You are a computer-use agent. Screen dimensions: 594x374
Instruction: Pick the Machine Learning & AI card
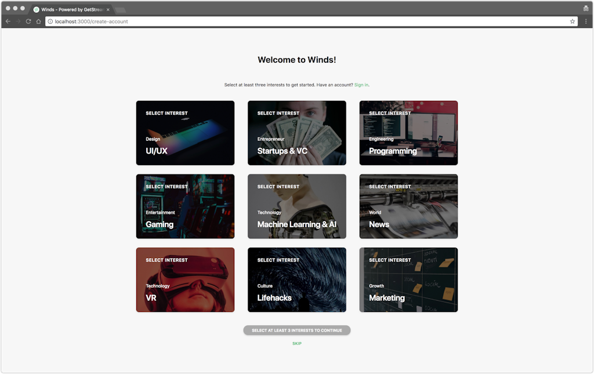pos(296,206)
